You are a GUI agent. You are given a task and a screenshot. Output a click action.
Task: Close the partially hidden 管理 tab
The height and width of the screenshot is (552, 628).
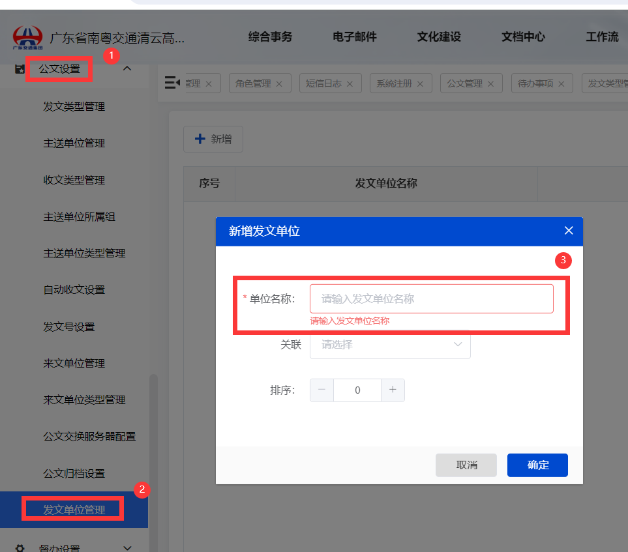coord(209,83)
